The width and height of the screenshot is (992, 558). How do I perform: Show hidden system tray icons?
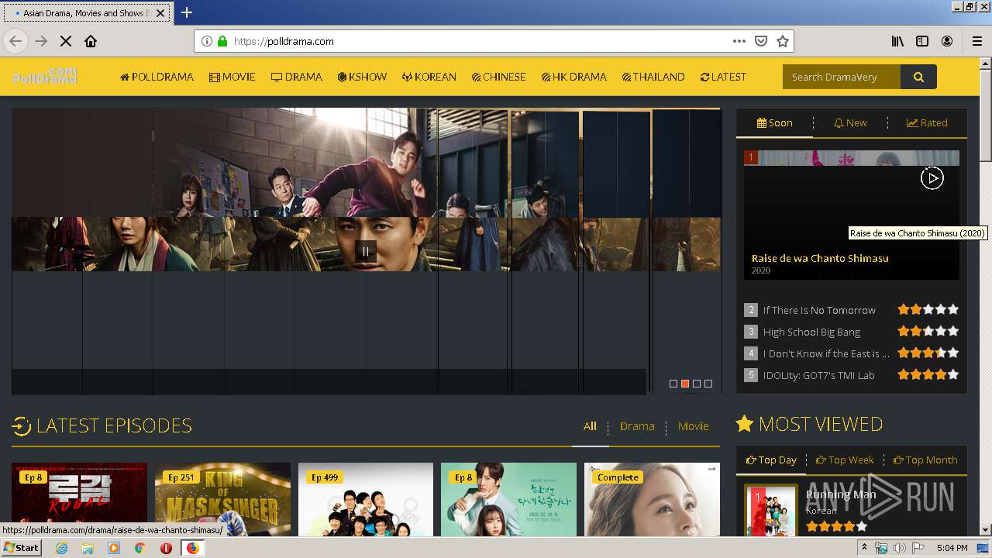tap(865, 548)
